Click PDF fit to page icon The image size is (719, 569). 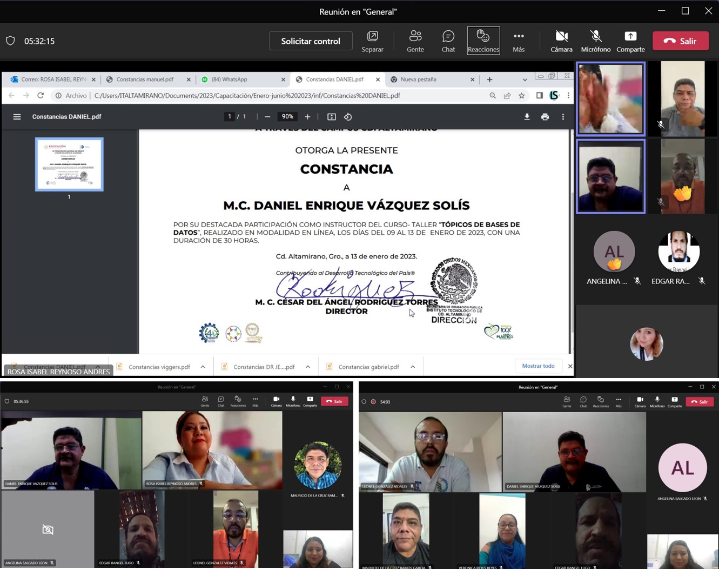coord(332,117)
